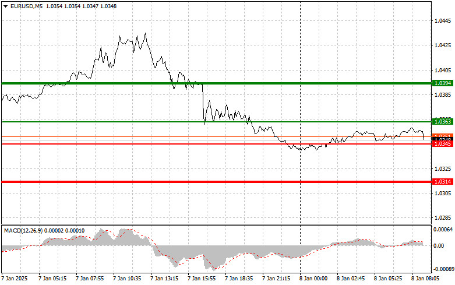Select the thick green line at 1.0394
Viewport: 455px width, 285px height.
[117, 83]
